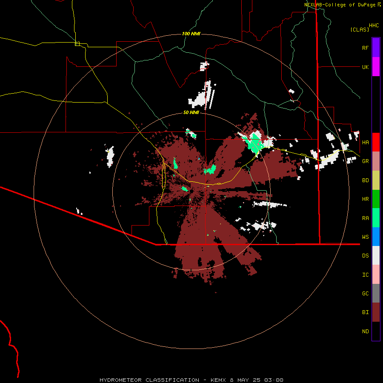Select the GR legend color block
This screenshot has height=383, width=383.
point(376,161)
